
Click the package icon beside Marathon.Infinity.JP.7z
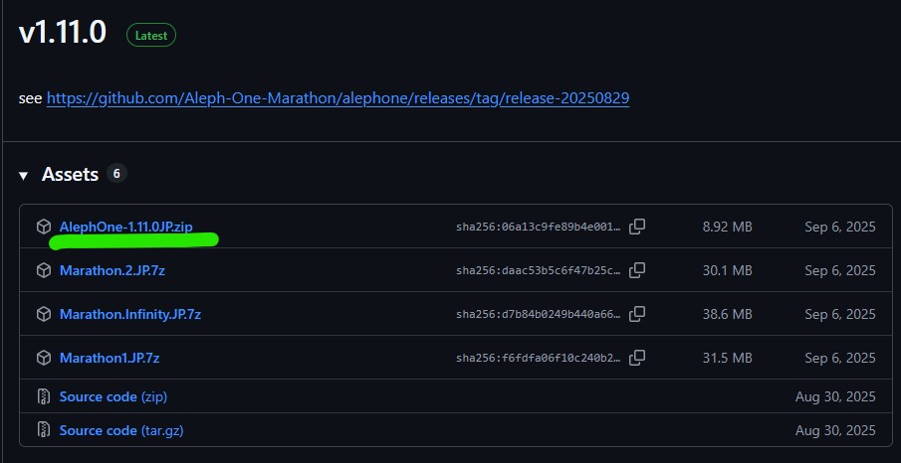click(x=44, y=314)
